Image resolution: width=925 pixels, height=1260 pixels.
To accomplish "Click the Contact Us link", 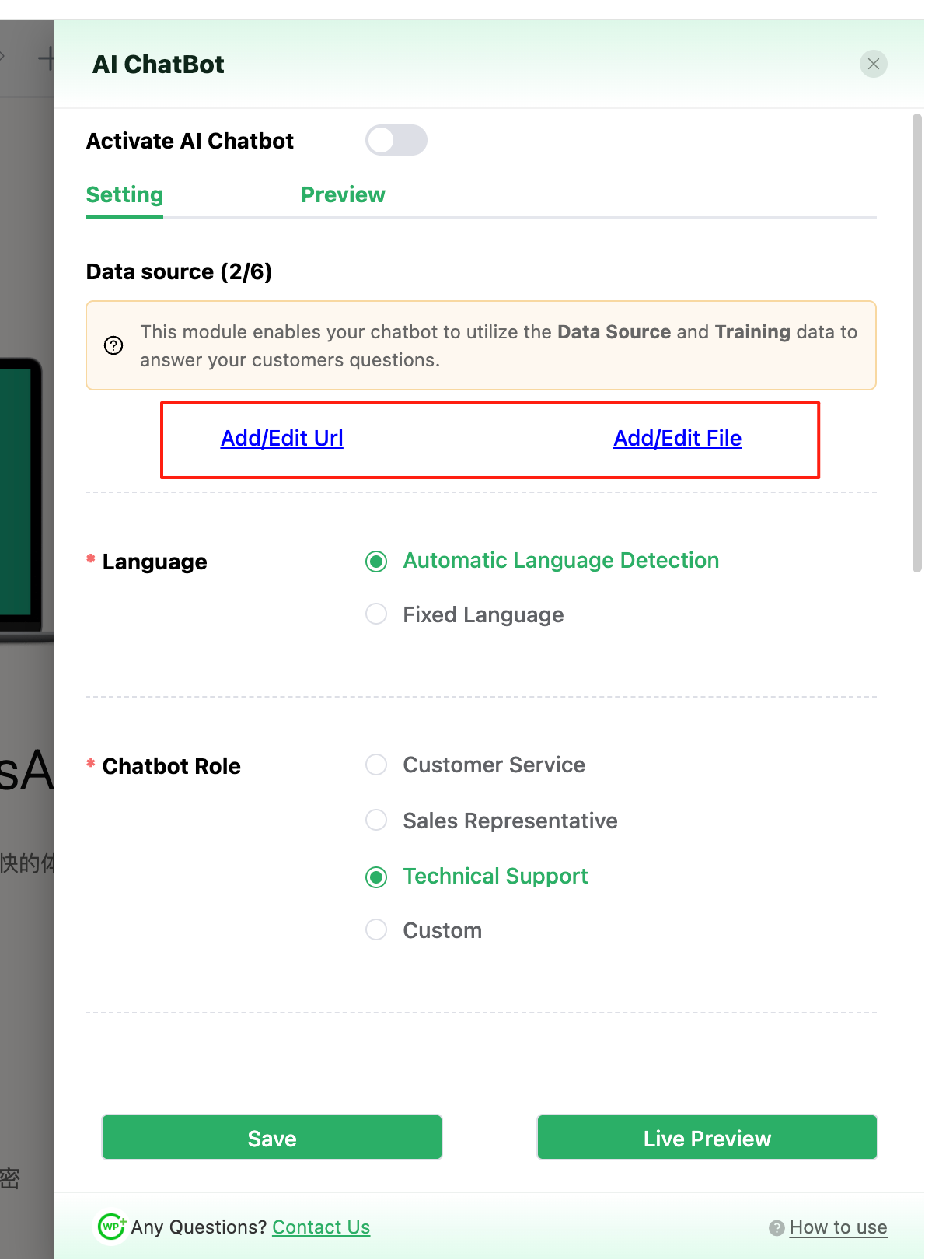I will [321, 1227].
